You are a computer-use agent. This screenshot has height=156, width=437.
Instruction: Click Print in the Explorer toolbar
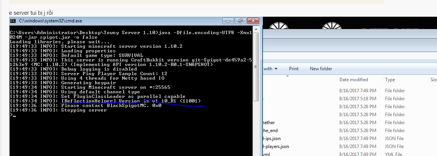(x=294, y=69)
